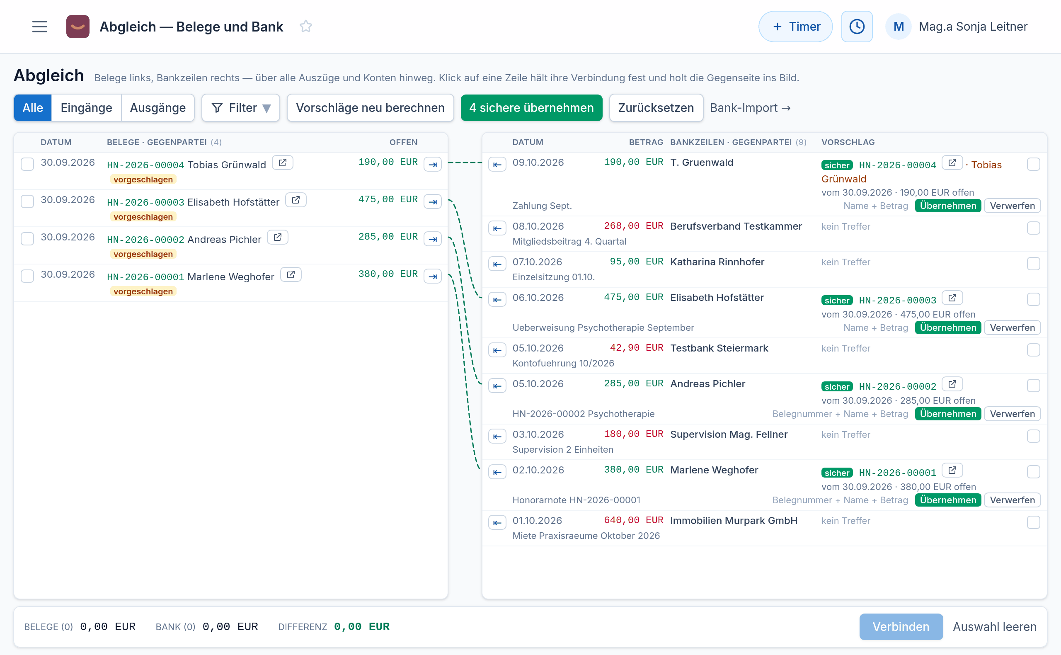Viewport: 1061px width, 655px height.
Task: Click the app logo icon
Action: pos(78,27)
